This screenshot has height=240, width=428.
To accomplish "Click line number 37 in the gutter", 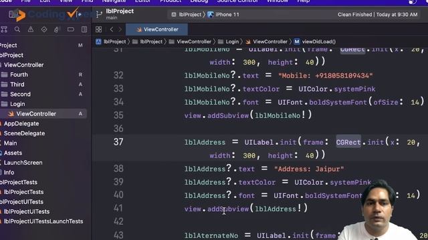I will (x=118, y=142).
